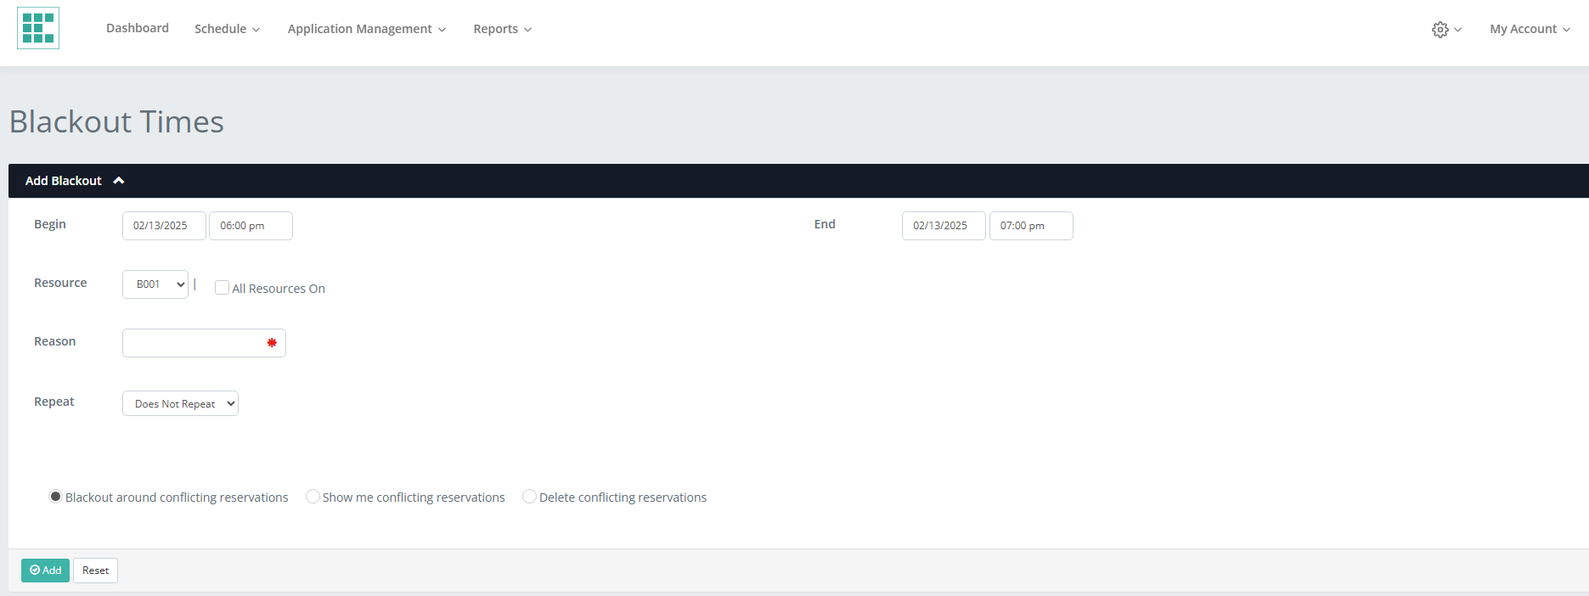Open the settings gear menu
This screenshot has width=1589, height=596.
1445,30
